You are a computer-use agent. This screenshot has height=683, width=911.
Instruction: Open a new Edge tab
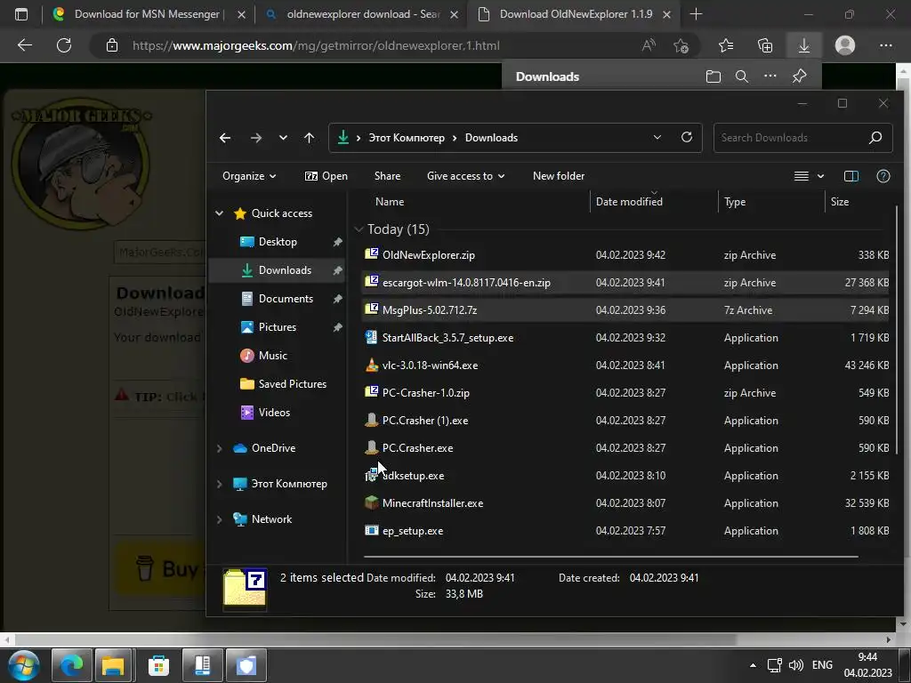(696, 14)
